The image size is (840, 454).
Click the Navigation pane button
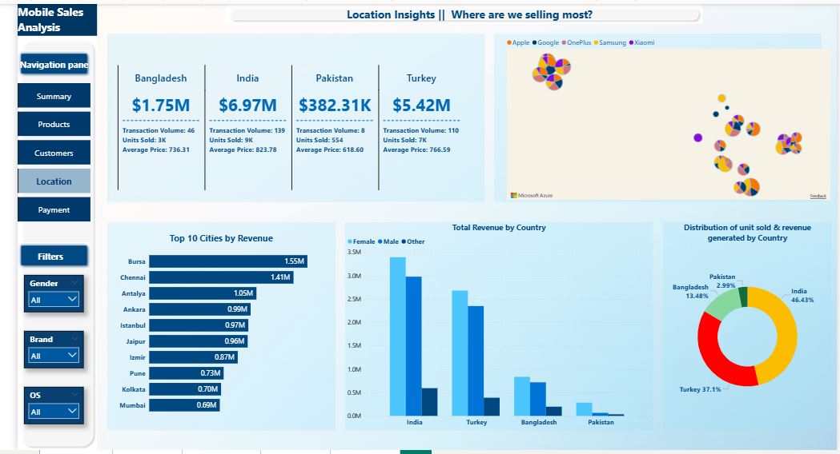tap(54, 66)
